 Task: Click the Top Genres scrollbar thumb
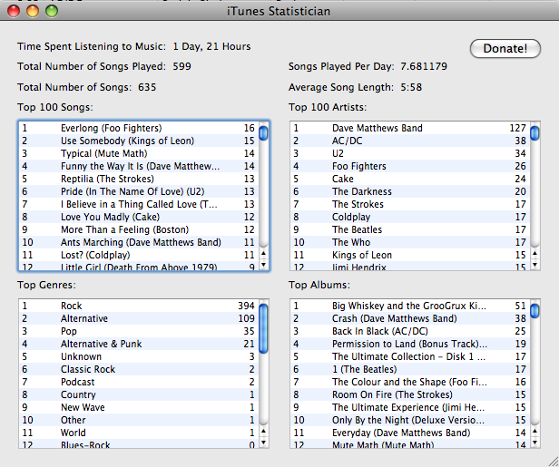click(263, 328)
